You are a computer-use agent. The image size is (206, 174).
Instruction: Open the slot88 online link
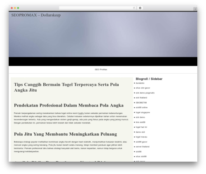click(142, 107)
